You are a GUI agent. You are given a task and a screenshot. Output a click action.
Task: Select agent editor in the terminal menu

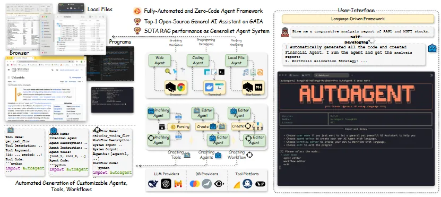pos(292,158)
